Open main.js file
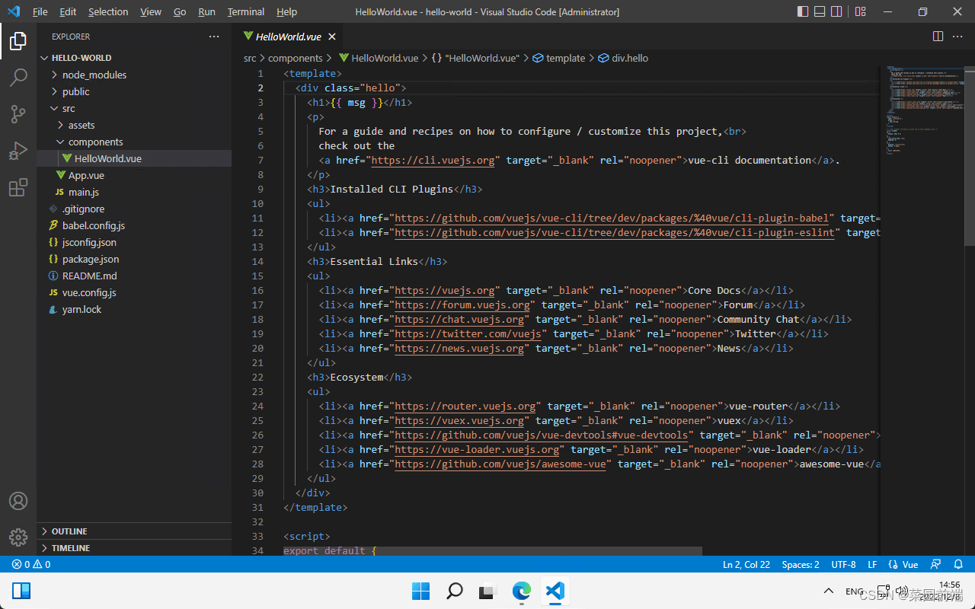The image size is (975, 609). 134,192
